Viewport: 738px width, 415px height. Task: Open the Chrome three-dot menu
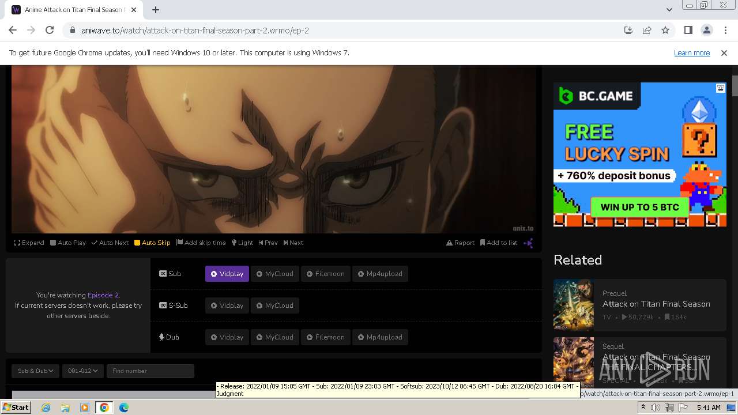coord(725,30)
